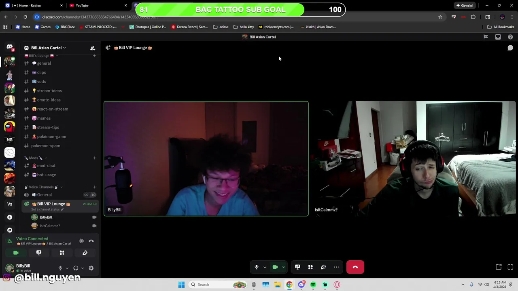
Task: Hang up with the red disconnect button
Action: click(355, 267)
